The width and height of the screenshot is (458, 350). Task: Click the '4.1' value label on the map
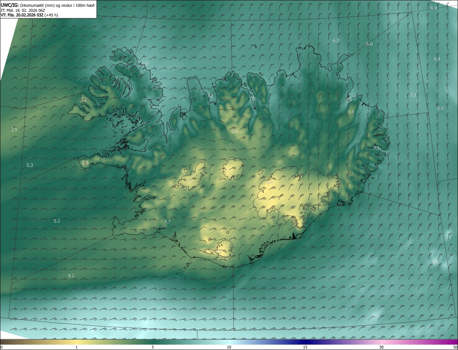click(x=71, y=276)
